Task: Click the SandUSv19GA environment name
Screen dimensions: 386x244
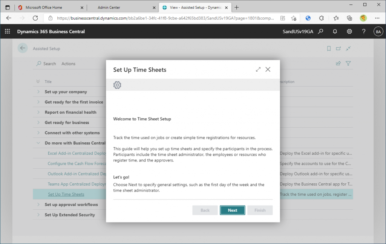Action: pyautogui.click(x=298, y=32)
